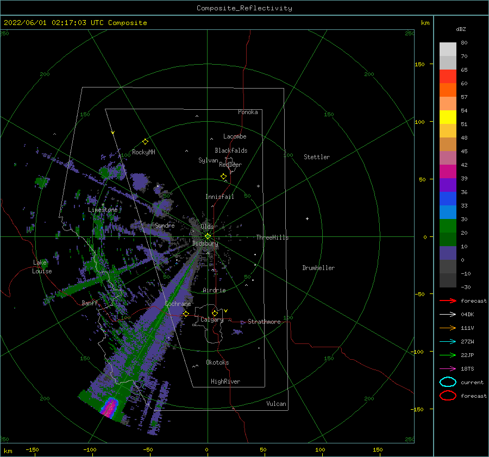The image size is (489, 457).
Task: Click the Sundre label
Action: tap(165, 225)
